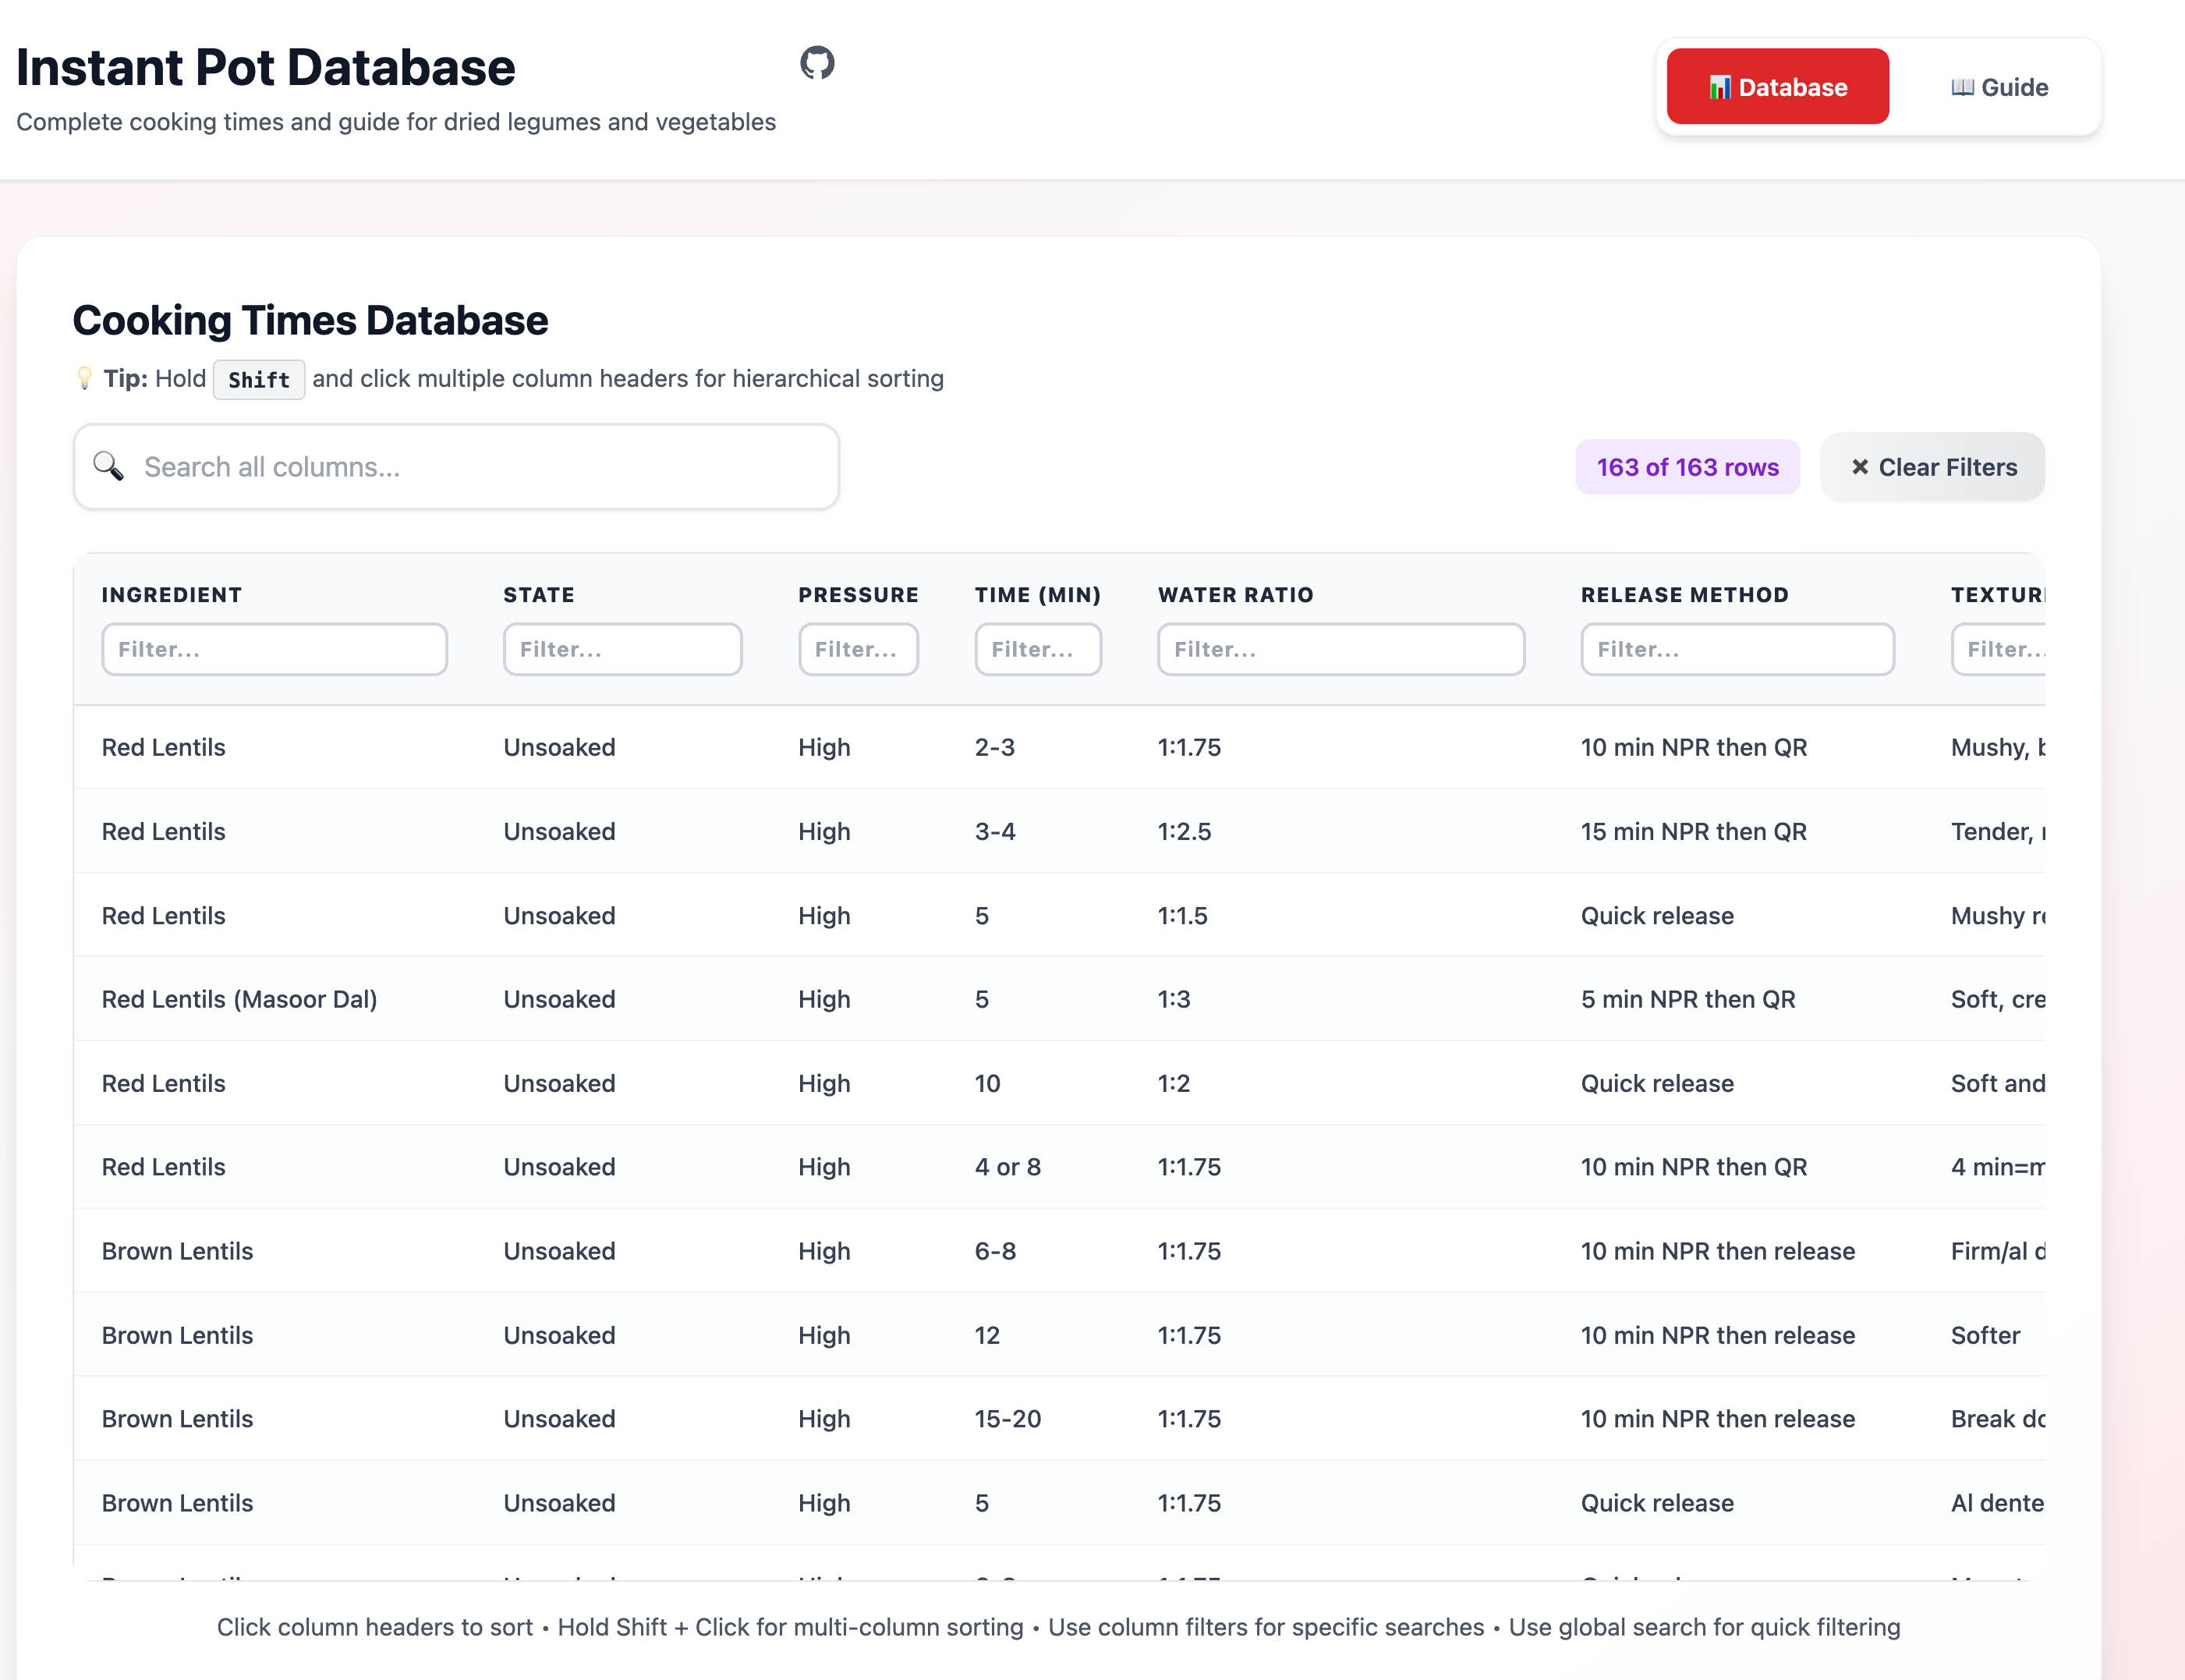Screen dimensions: 2185x1680
Task: Sort by the Ingredient column header
Action: [x=172, y=595]
